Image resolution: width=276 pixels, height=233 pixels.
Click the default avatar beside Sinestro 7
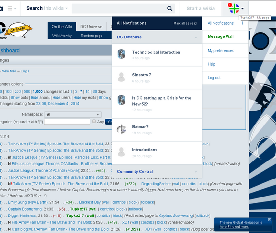[x=121, y=77]
